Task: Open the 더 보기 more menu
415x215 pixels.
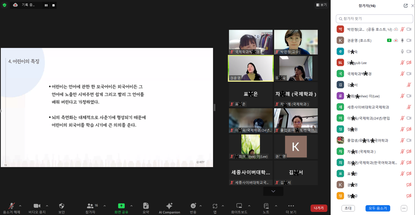Action: tap(291, 206)
